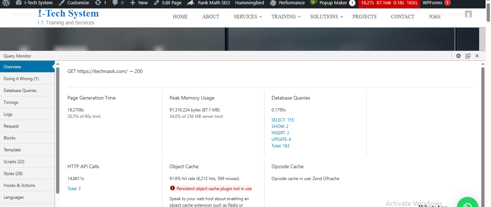Open Blocks panel

27,138
